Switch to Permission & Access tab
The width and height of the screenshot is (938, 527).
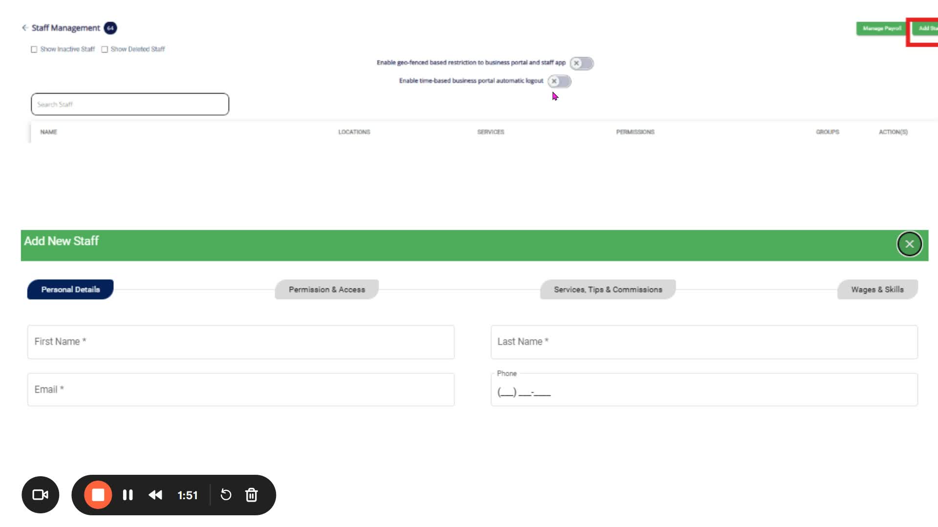(327, 289)
